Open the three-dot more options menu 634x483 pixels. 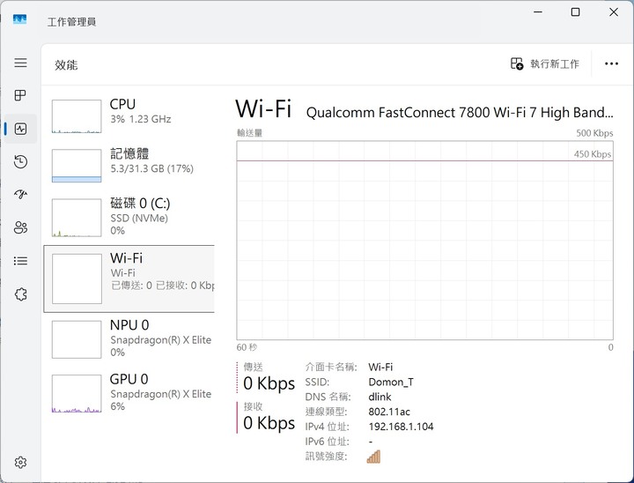(x=611, y=63)
